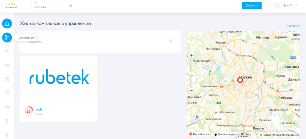Click the magnifier icon in Выставка search
The height and width of the screenshot is (139, 306).
click(x=71, y=6)
